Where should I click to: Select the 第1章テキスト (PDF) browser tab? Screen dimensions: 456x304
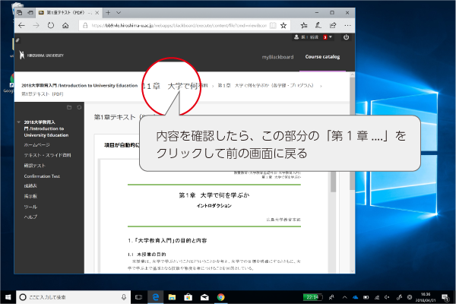69,12
